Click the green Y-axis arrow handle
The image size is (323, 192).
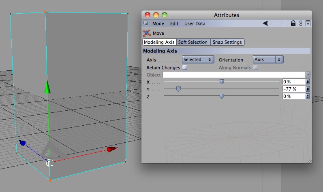pyautogui.click(x=47, y=87)
